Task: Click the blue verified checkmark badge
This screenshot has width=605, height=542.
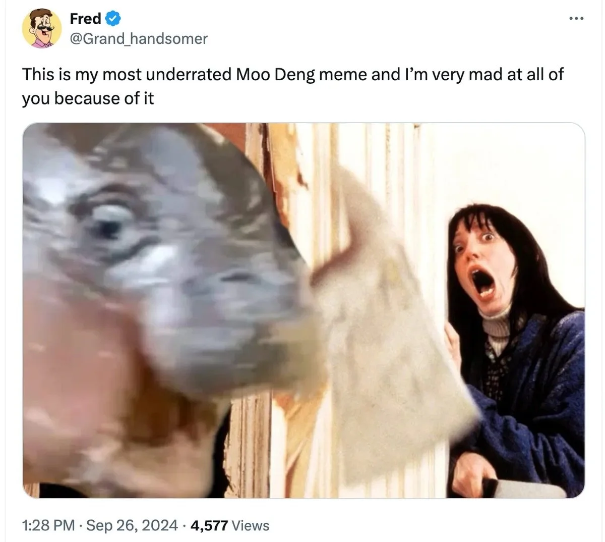Action: pyautogui.click(x=112, y=19)
